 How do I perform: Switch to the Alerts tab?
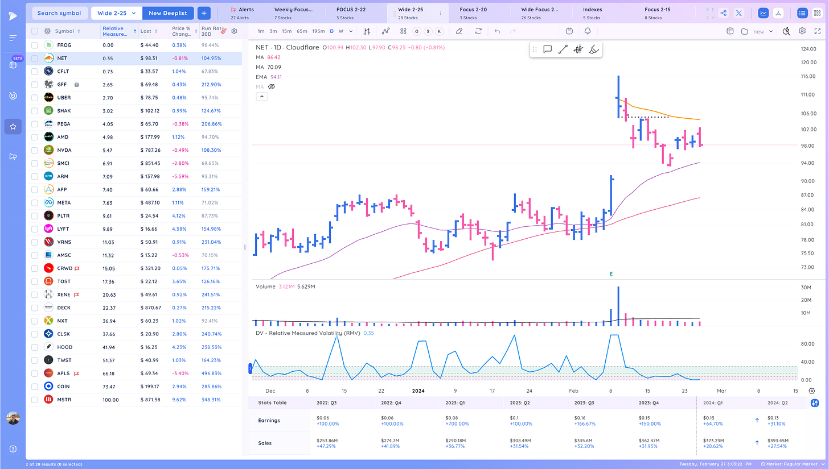pos(243,13)
